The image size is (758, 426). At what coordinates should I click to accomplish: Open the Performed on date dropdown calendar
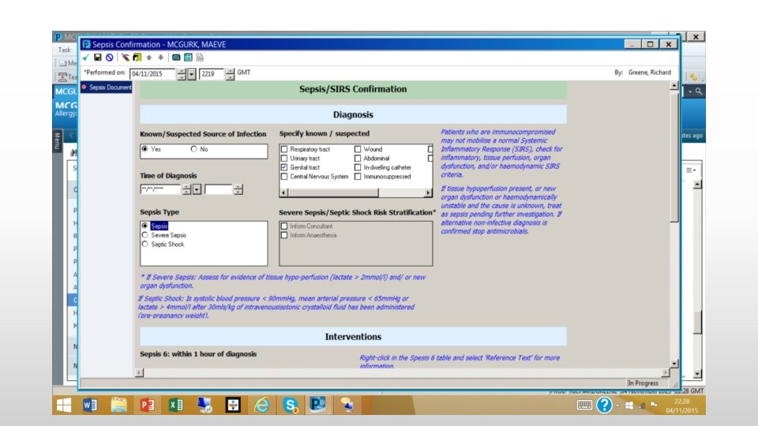pyautogui.click(x=192, y=74)
